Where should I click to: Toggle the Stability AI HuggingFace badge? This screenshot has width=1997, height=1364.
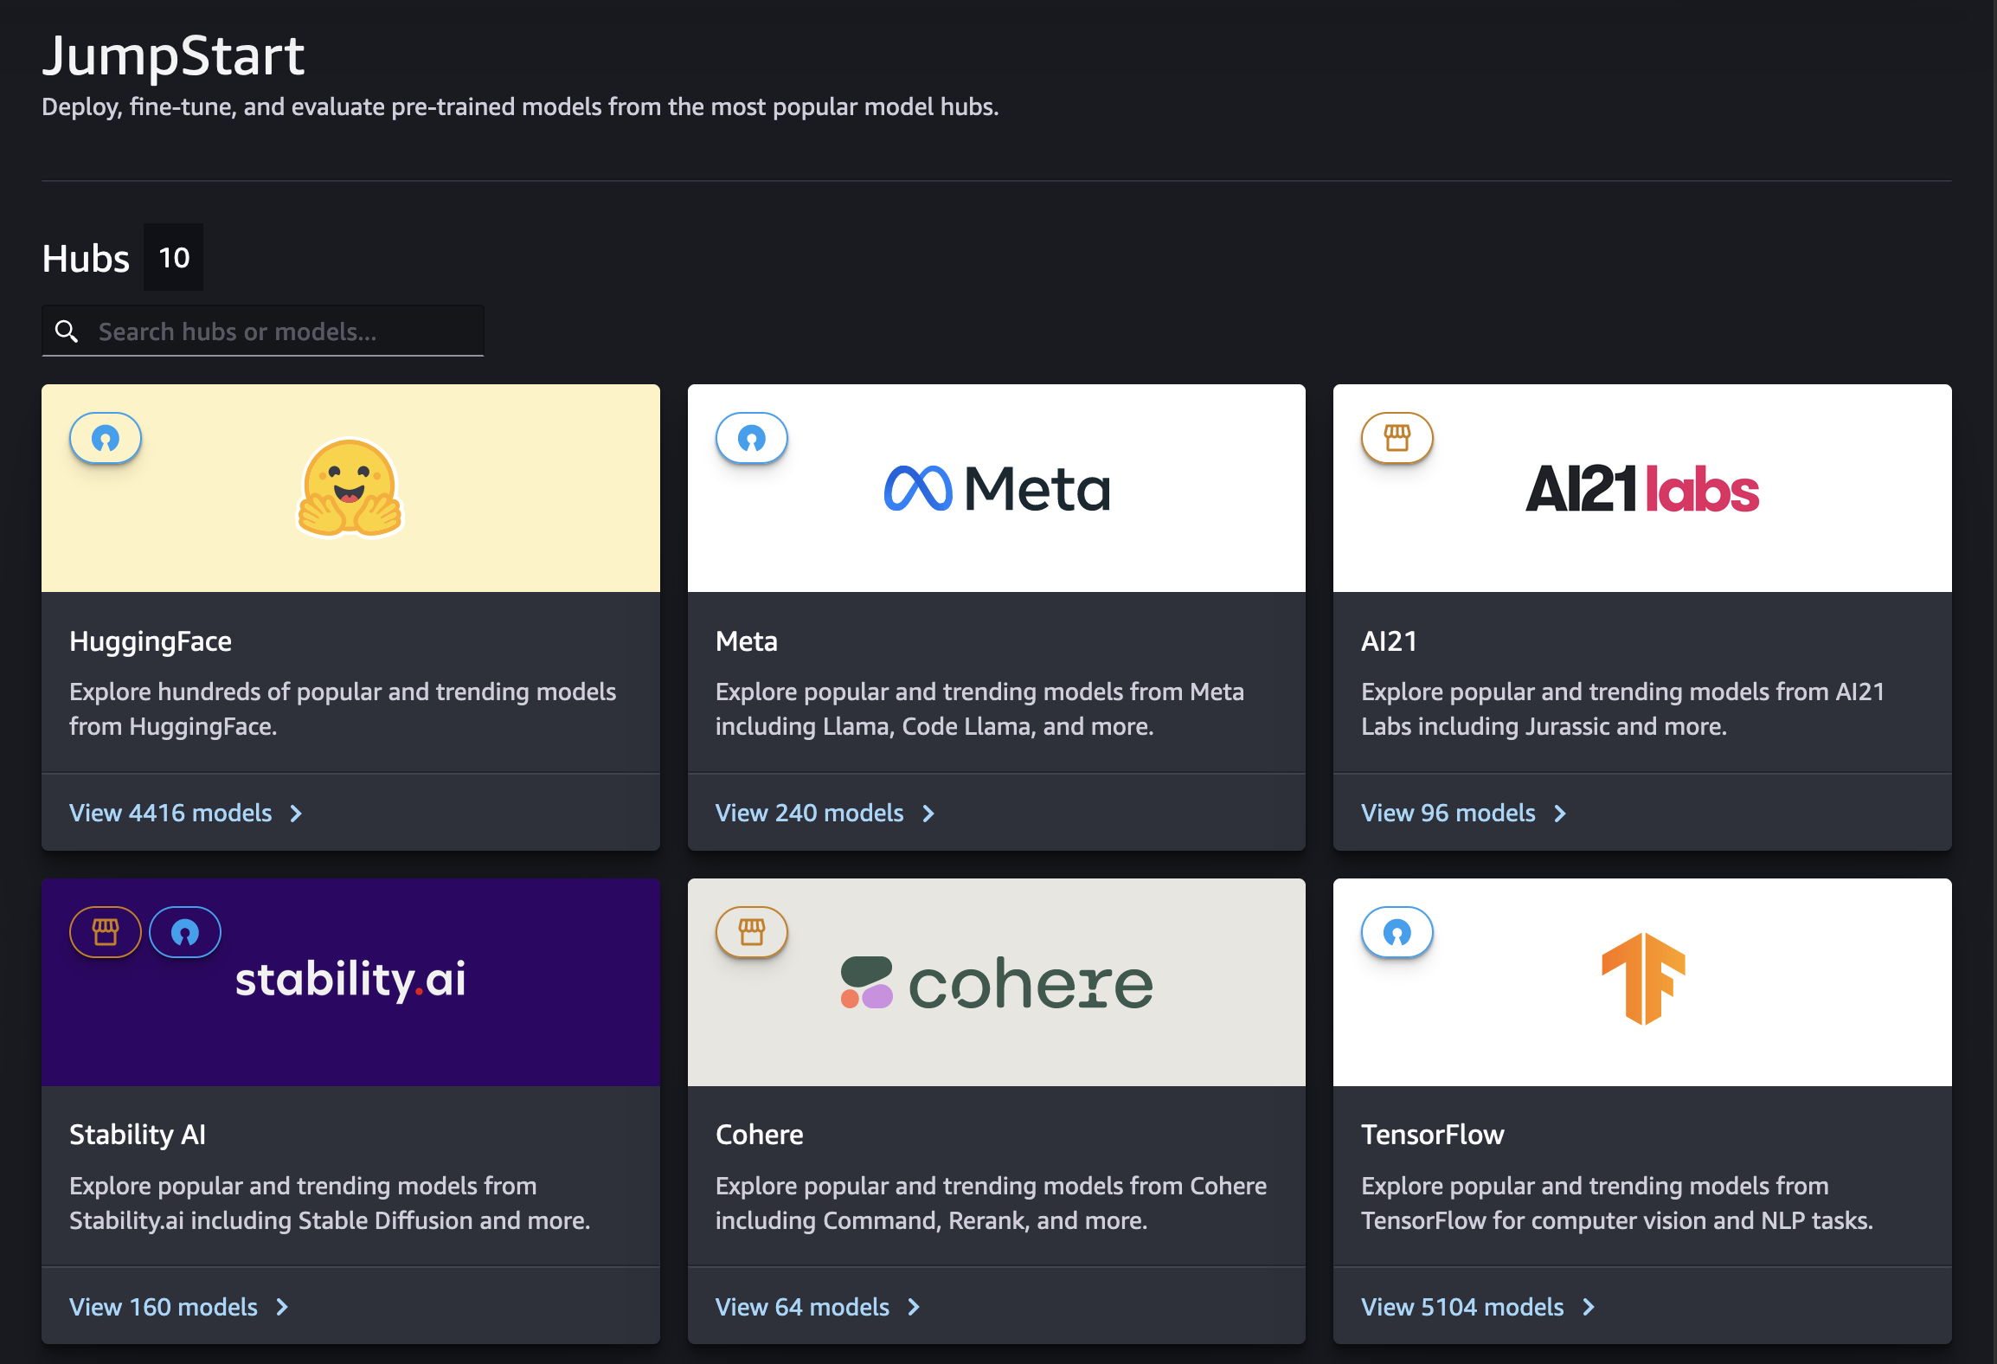183,930
